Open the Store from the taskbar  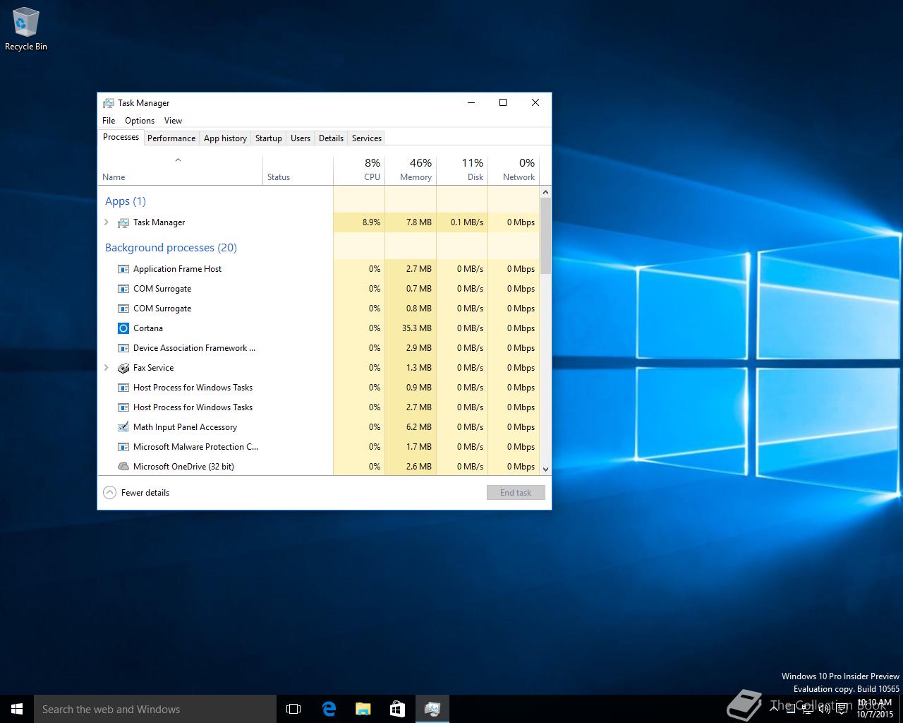coord(398,709)
